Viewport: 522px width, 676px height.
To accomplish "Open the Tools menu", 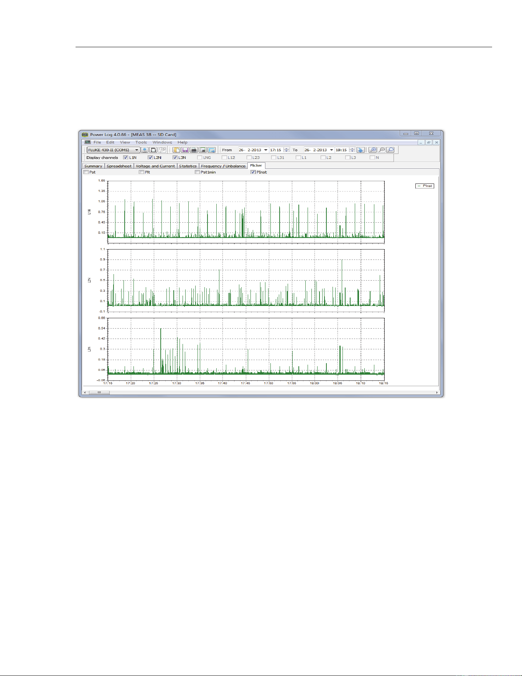I will tap(141, 142).
